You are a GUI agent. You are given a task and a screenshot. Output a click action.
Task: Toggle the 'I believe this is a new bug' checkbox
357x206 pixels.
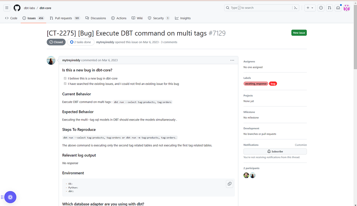point(65,78)
